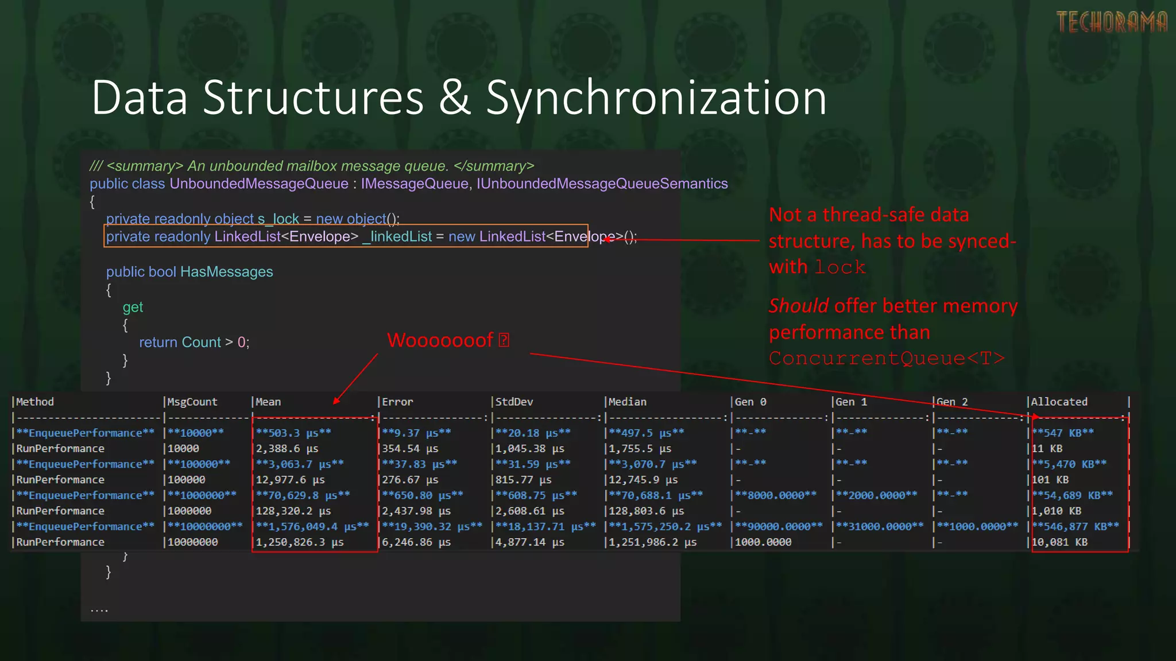Click Gen 1 value '**2000.0000**'
This screenshot has height=661, width=1176.
tap(877, 495)
